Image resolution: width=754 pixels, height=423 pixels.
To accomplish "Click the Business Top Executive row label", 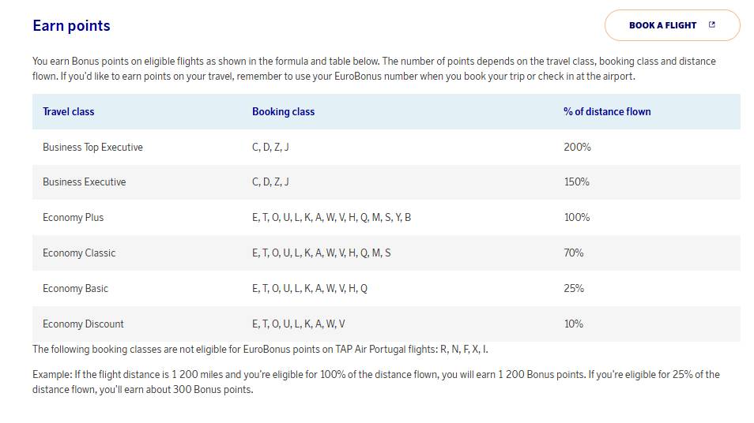I will coord(92,147).
